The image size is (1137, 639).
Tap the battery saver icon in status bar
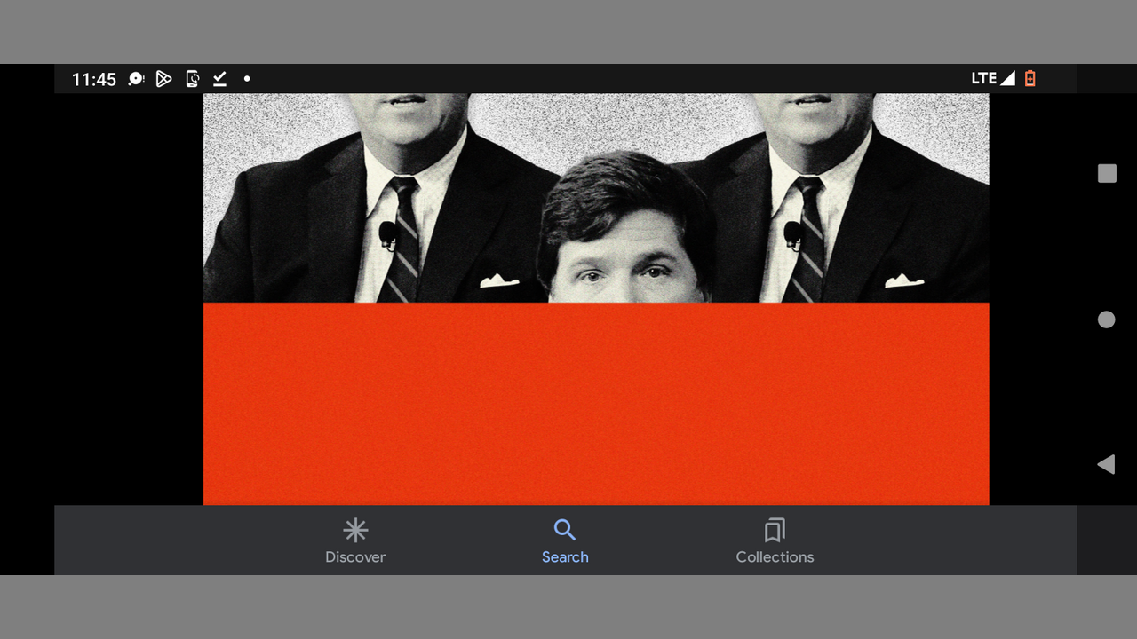tap(1030, 79)
